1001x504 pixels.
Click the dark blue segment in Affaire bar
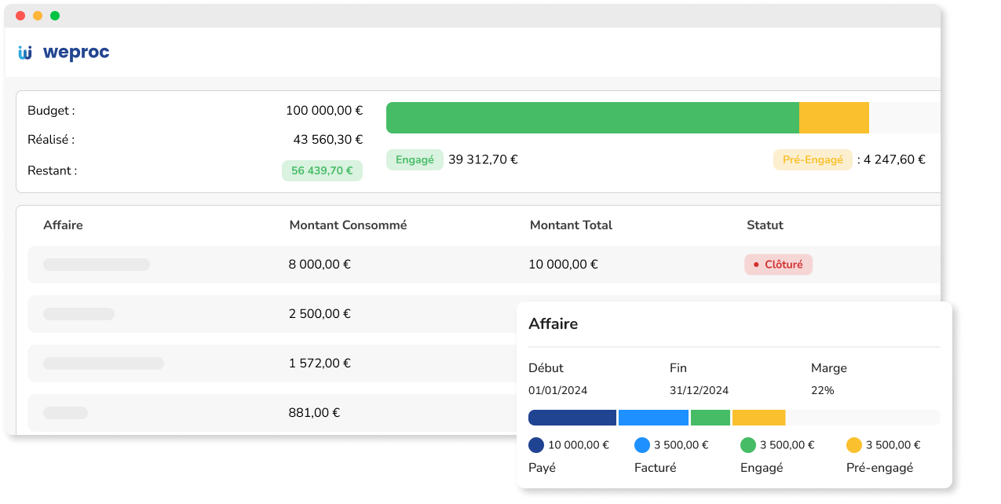click(x=572, y=418)
